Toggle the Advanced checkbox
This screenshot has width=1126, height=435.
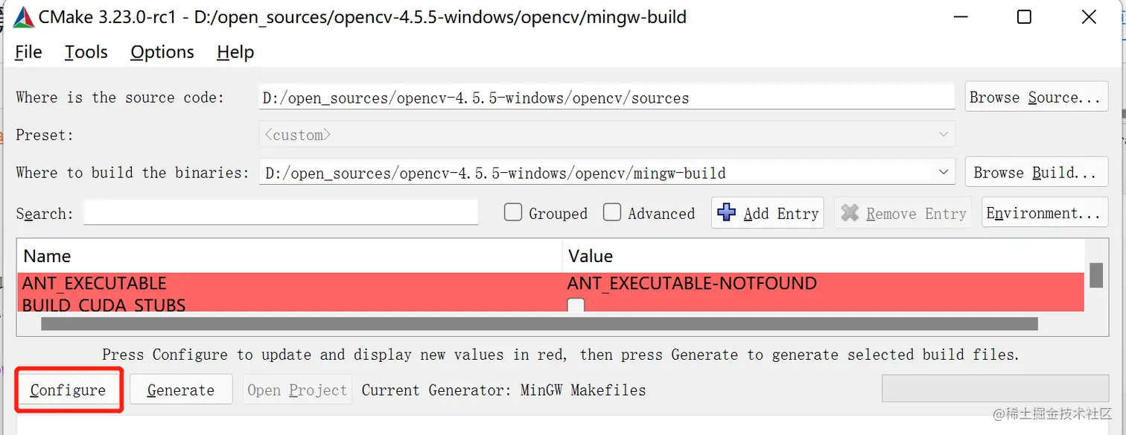[612, 213]
